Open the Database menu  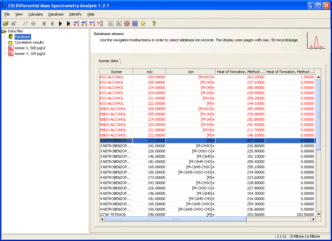pos(56,14)
